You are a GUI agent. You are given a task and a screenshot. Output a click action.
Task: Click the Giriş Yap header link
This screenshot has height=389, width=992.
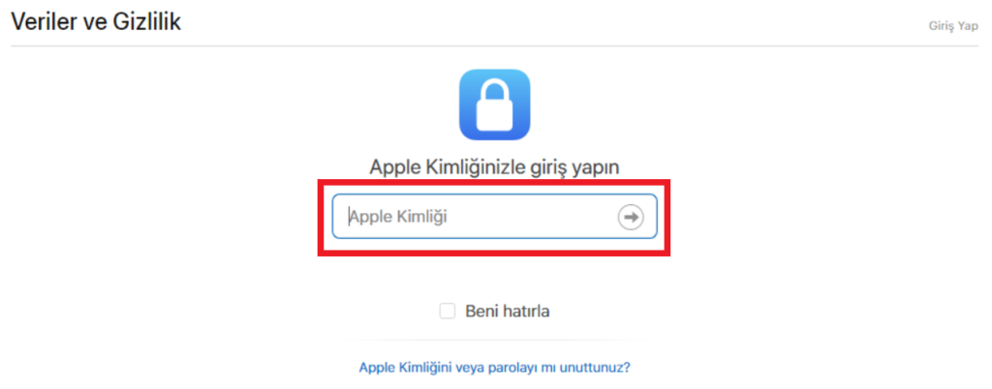953,26
